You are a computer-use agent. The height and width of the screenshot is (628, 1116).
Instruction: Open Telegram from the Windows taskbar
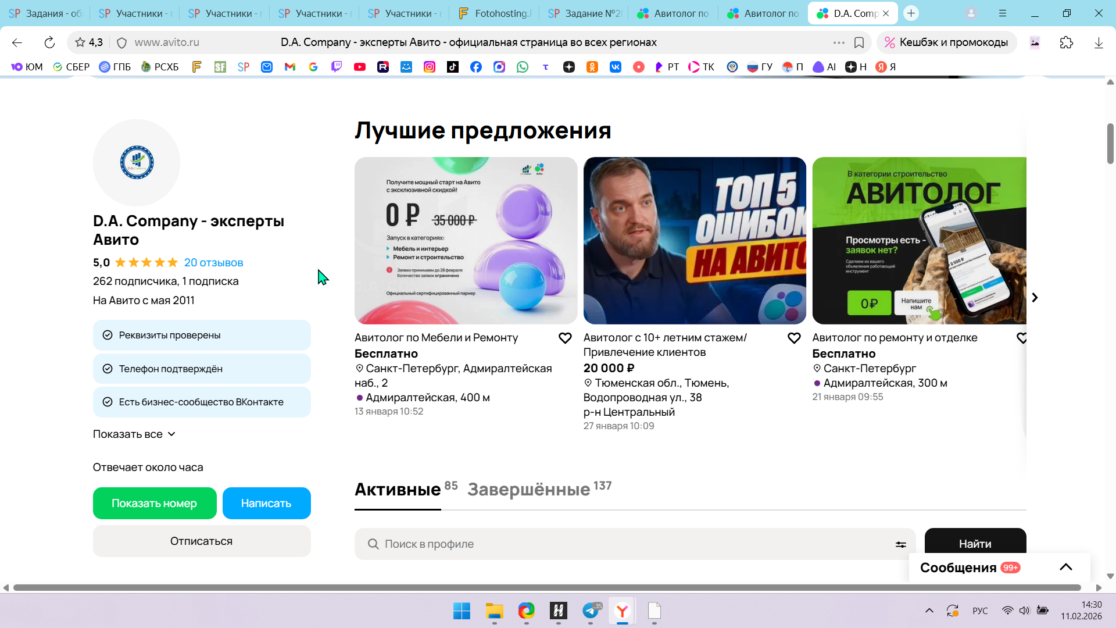pyautogui.click(x=591, y=611)
